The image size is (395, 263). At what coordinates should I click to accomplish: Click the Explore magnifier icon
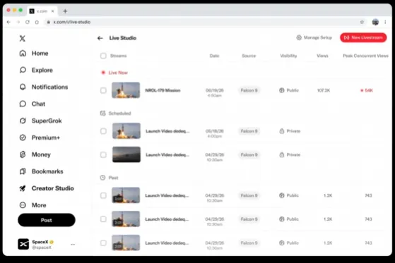pos(23,70)
